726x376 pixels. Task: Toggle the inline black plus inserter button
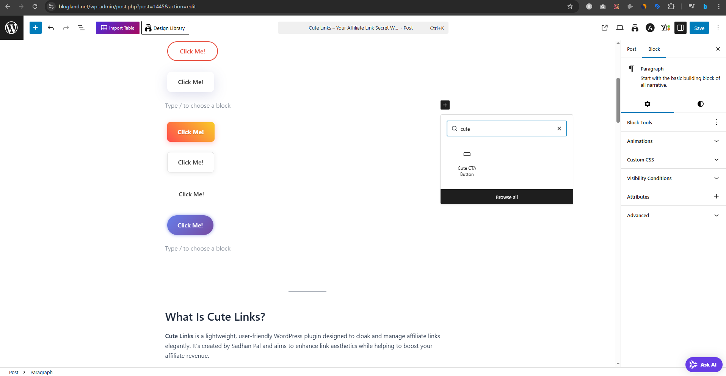point(445,105)
